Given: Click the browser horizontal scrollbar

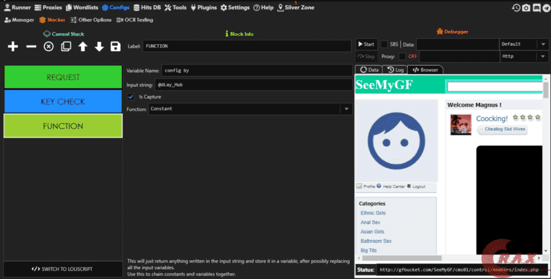Looking at the screenshot, I should pos(402,258).
